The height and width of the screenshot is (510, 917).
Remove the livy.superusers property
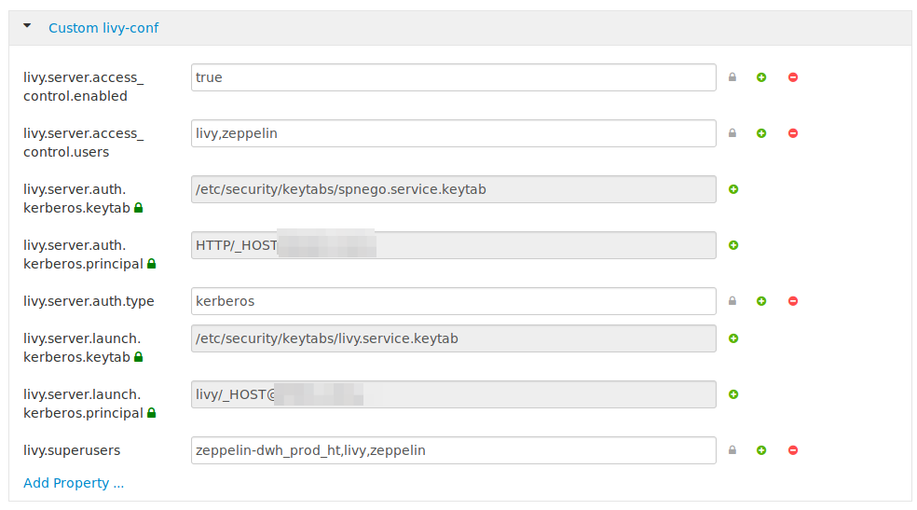(793, 450)
